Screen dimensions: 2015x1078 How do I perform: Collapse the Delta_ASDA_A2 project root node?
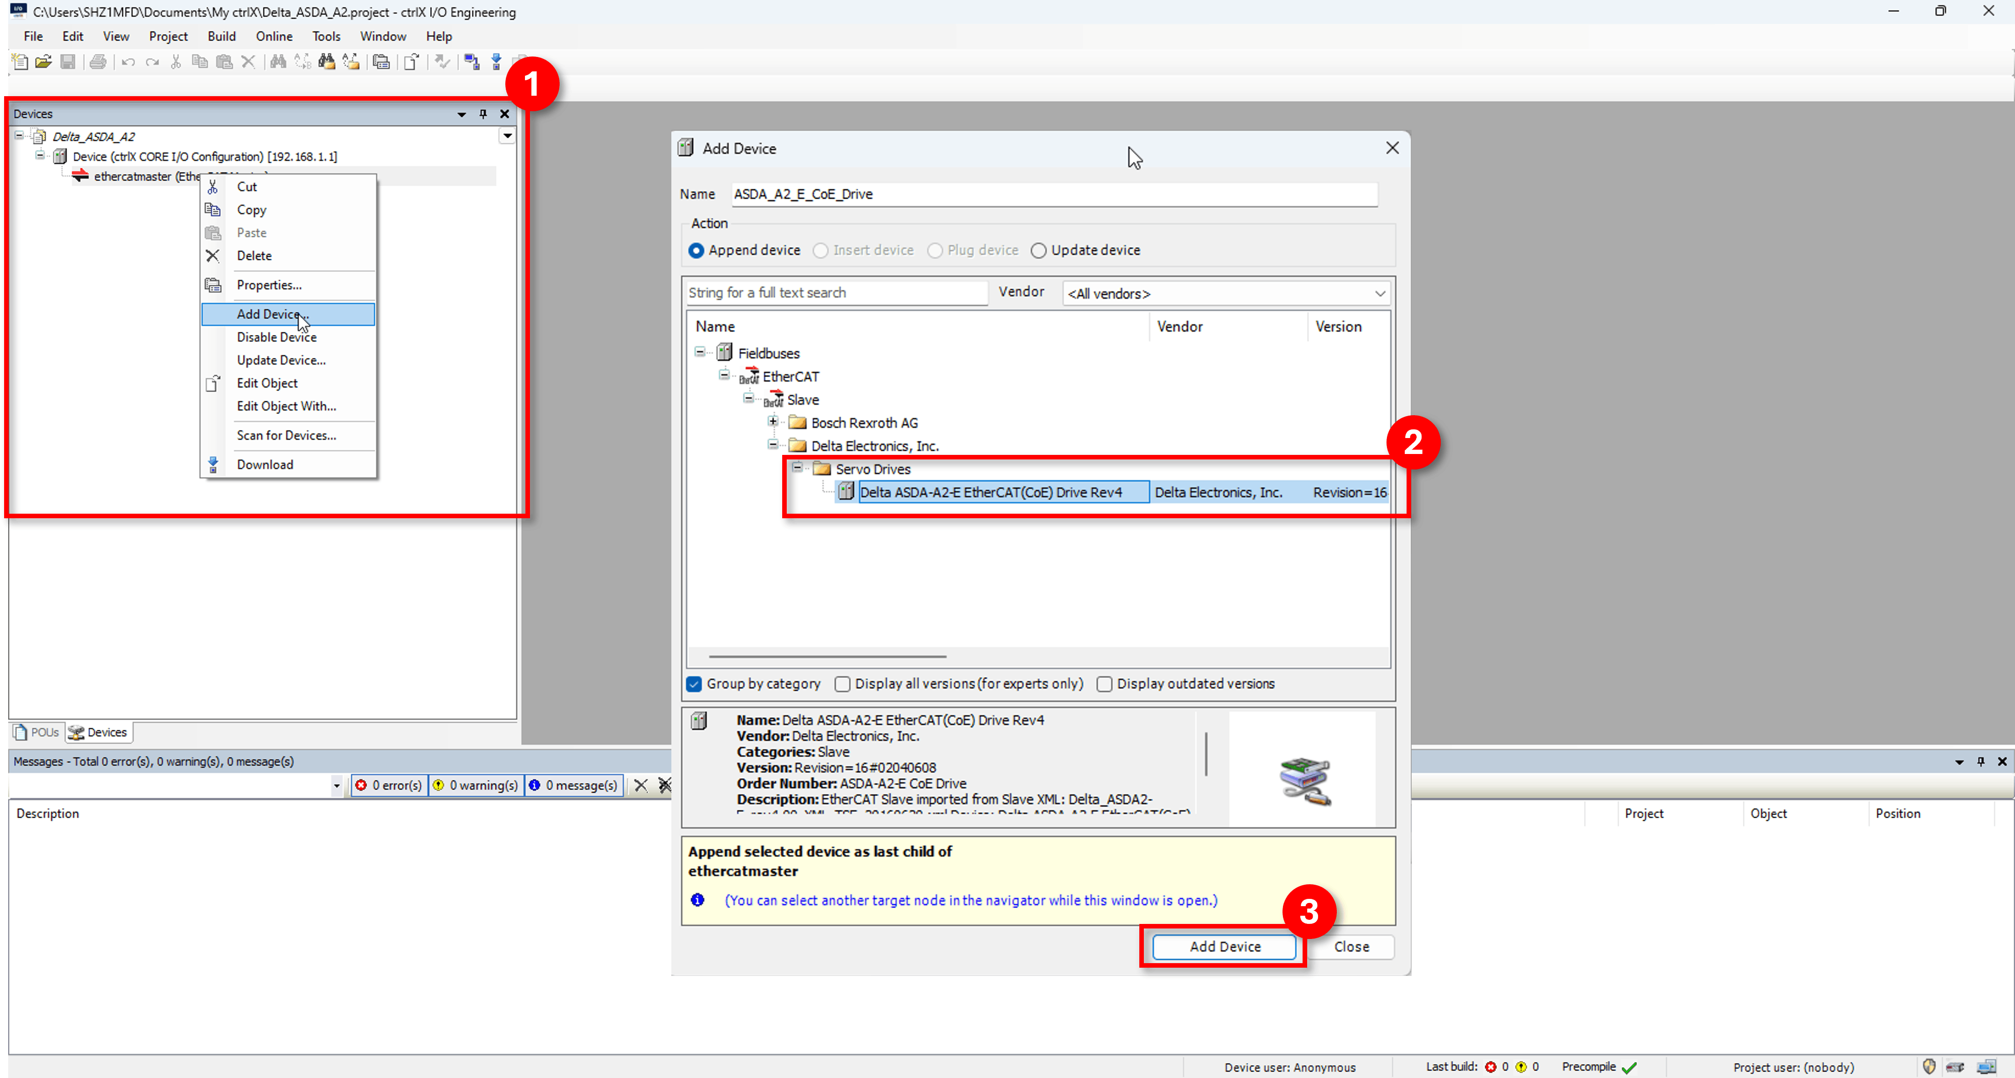tap(20, 135)
